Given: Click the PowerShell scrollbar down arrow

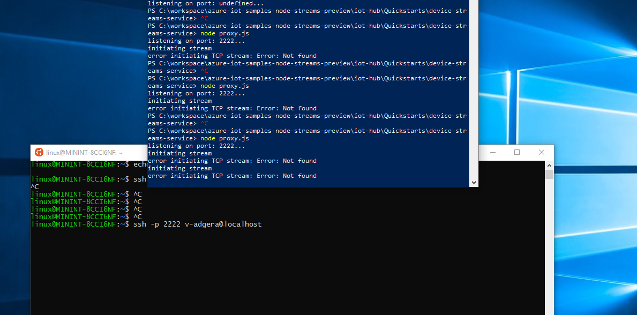Looking at the screenshot, I should [474, 183].
